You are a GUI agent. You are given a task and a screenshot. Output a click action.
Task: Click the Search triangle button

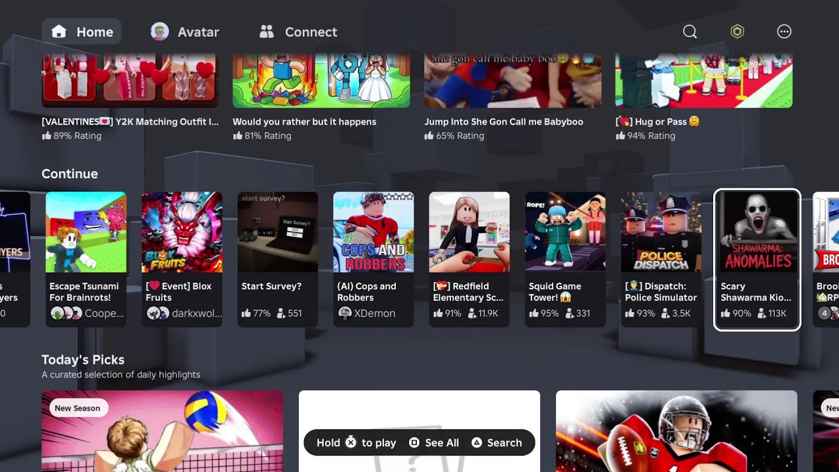point(496,442)
